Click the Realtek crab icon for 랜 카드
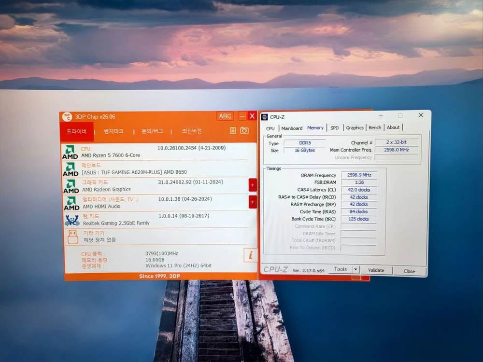This screenshot has height=362, width=483. tap(72, 221)
